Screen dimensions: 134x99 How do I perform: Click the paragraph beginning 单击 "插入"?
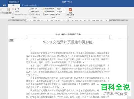[68, 70]
